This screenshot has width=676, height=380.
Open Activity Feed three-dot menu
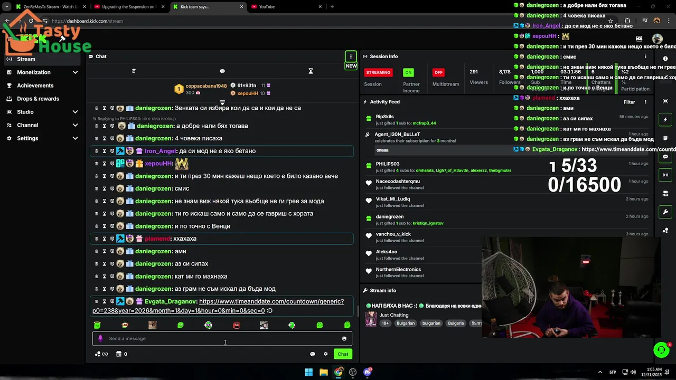(645, 102)
